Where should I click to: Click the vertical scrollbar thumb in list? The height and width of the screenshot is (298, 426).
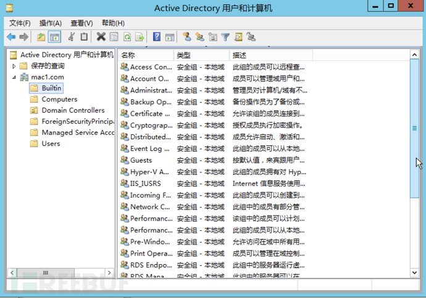414,129
